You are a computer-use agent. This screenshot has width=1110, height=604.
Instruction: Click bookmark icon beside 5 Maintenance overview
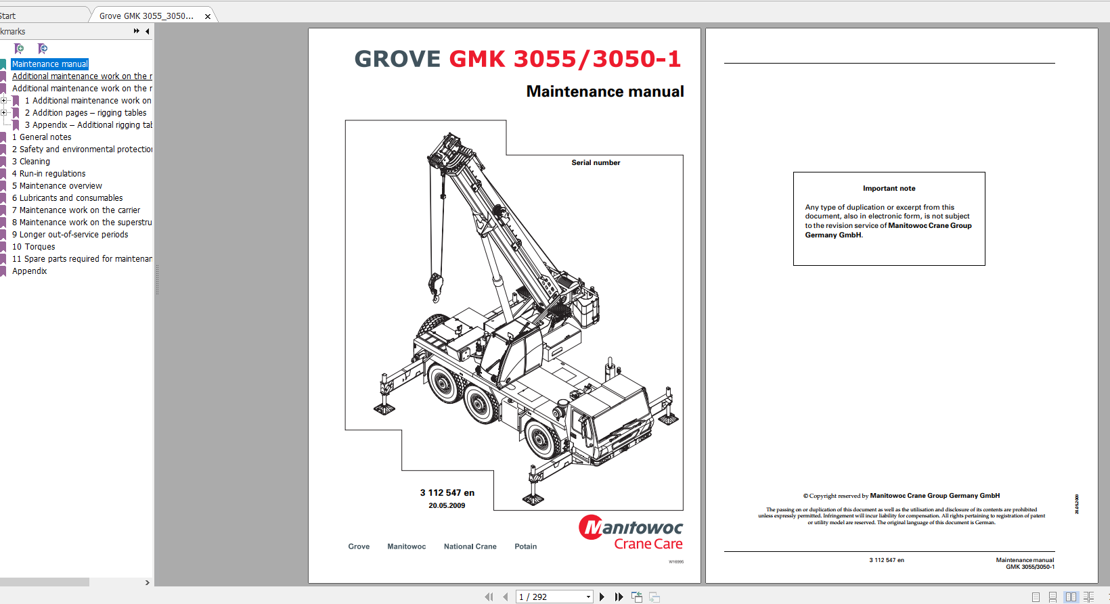pos(3,185)
